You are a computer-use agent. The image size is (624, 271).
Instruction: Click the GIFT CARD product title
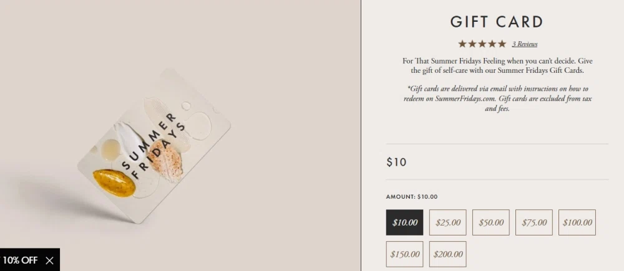coord(497,22)
